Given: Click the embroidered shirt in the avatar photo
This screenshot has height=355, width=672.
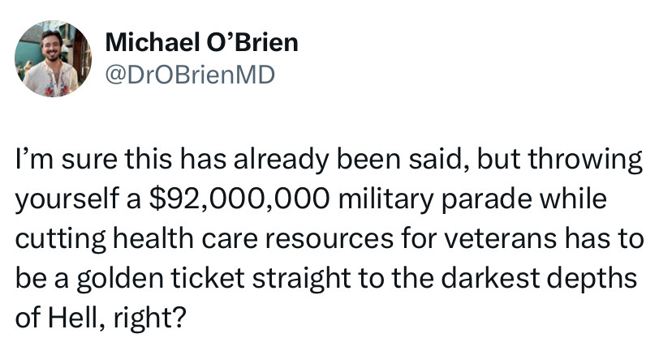Looking at the screenshot, I should click(50, 79).
